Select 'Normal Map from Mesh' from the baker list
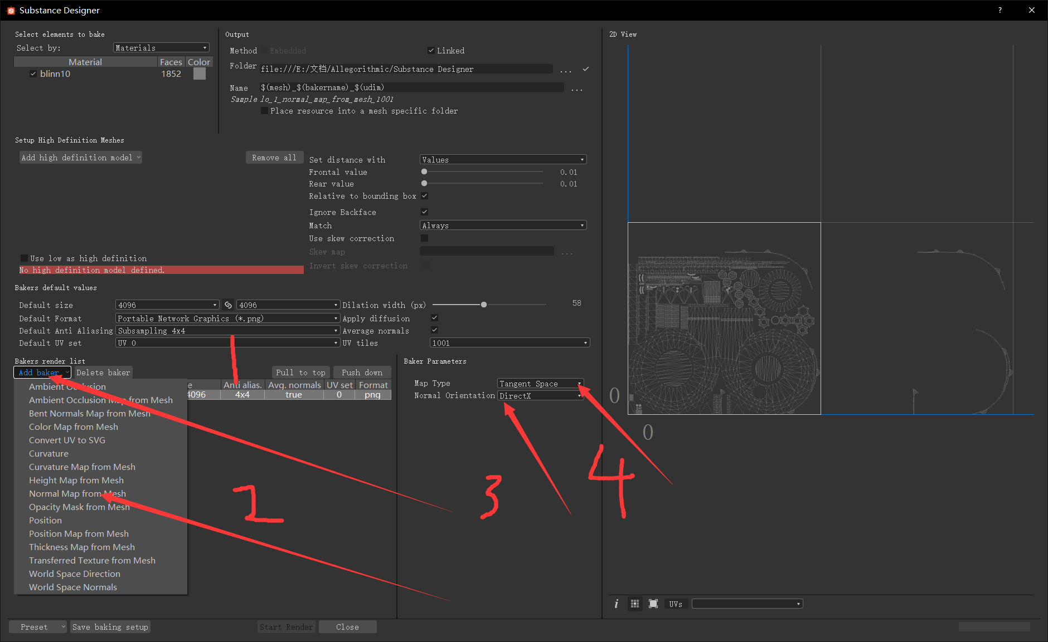Viewport: 1048px width, 642px height. [x=77, y=493]
